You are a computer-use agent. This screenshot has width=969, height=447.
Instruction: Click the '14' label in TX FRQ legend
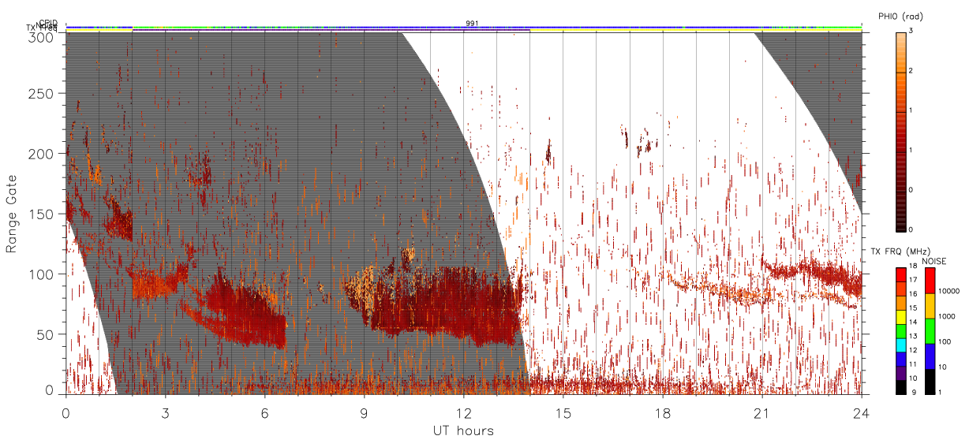coord(914,322)
